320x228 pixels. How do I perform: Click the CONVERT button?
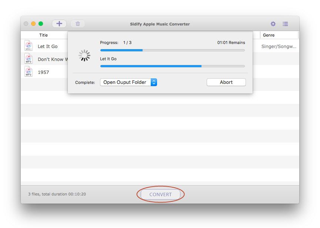pyautogui.click(x=160, y=194)
